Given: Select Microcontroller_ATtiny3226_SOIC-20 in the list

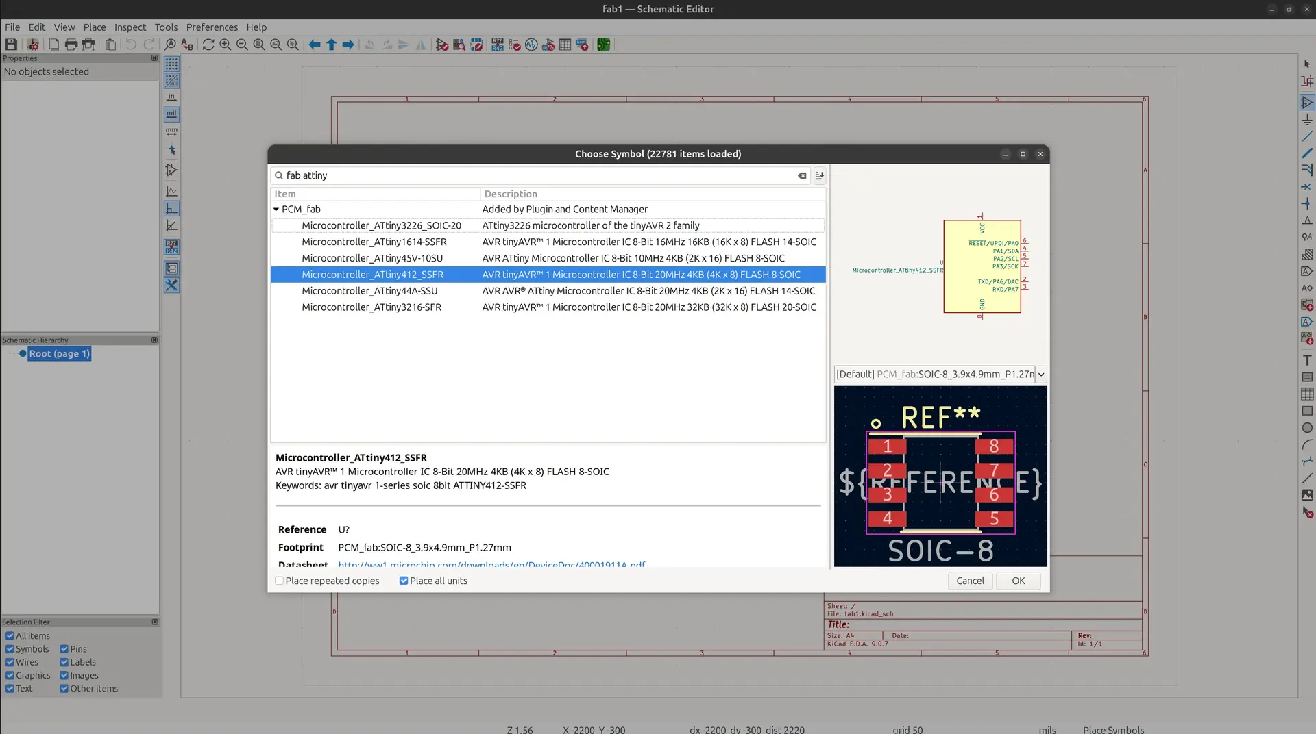Looking at the screenshot, I should click(x=548, y=226).
